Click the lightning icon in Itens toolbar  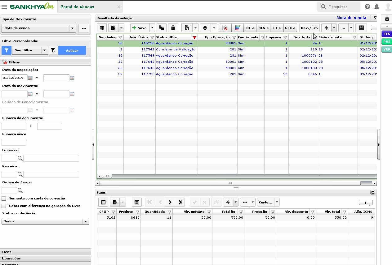tap(228, 202)
